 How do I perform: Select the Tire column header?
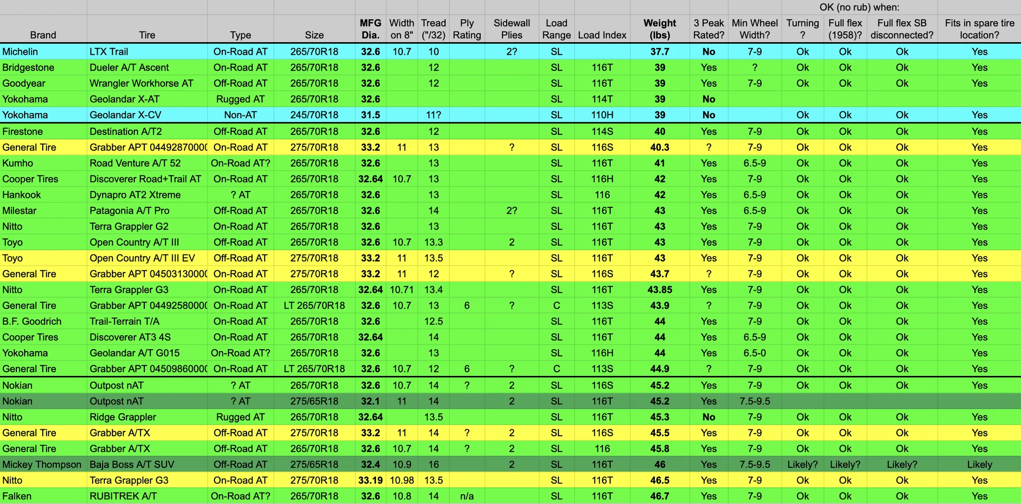[147, 29]
